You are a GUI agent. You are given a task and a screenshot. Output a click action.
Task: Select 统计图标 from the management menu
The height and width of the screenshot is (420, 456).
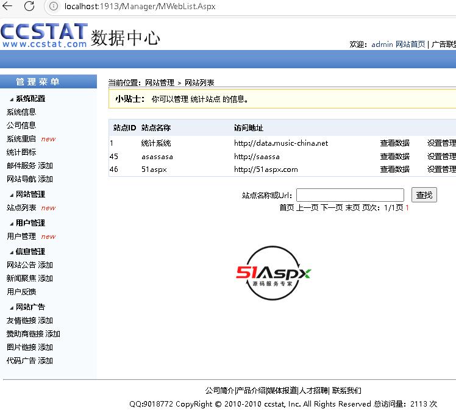coord(21,152)
